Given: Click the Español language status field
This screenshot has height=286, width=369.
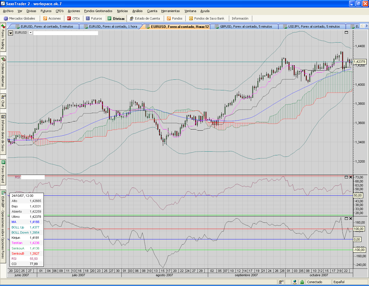Looking at the screenshot, I should click(339, 282).
